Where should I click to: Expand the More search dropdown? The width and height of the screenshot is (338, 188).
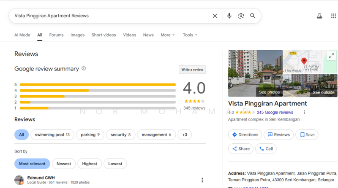click(167, 35)
